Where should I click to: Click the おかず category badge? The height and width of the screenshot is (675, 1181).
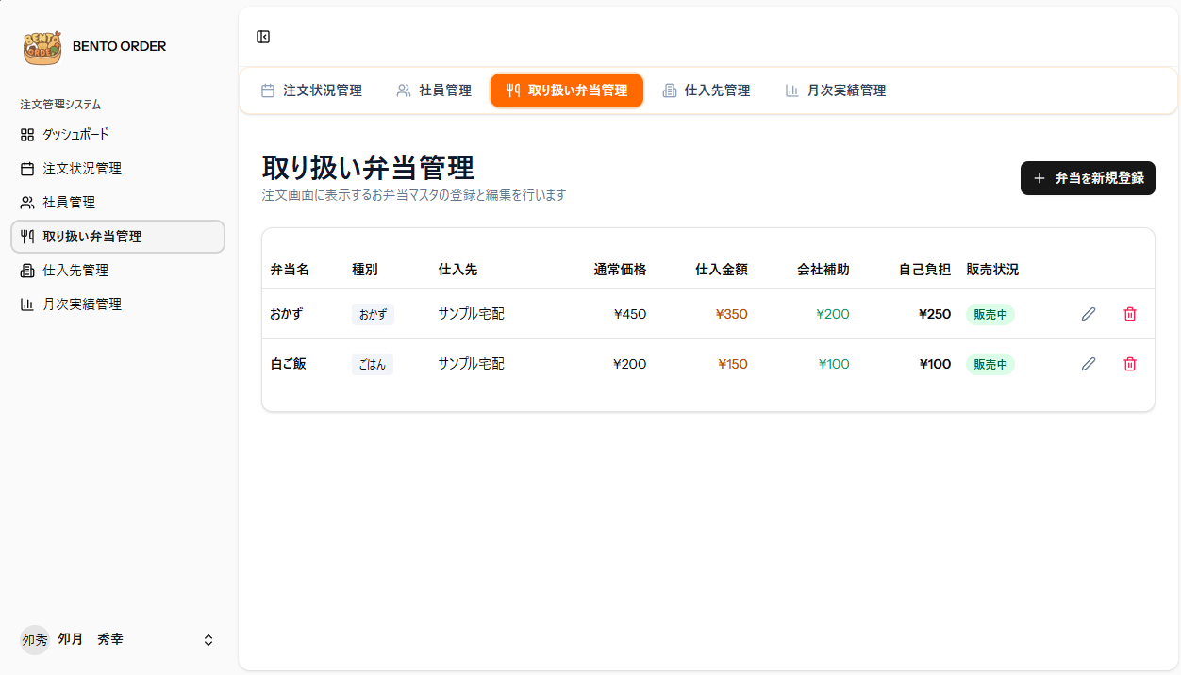pyautogui.click(x=373, y=315)
